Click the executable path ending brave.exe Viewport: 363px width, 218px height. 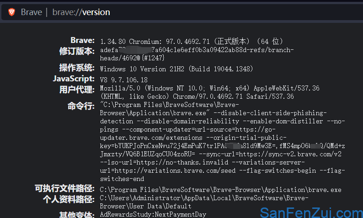coord(221,190)
